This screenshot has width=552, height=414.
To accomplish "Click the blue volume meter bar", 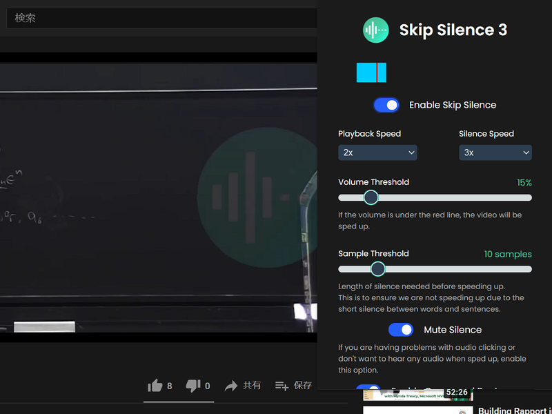I will coord(371,72).
